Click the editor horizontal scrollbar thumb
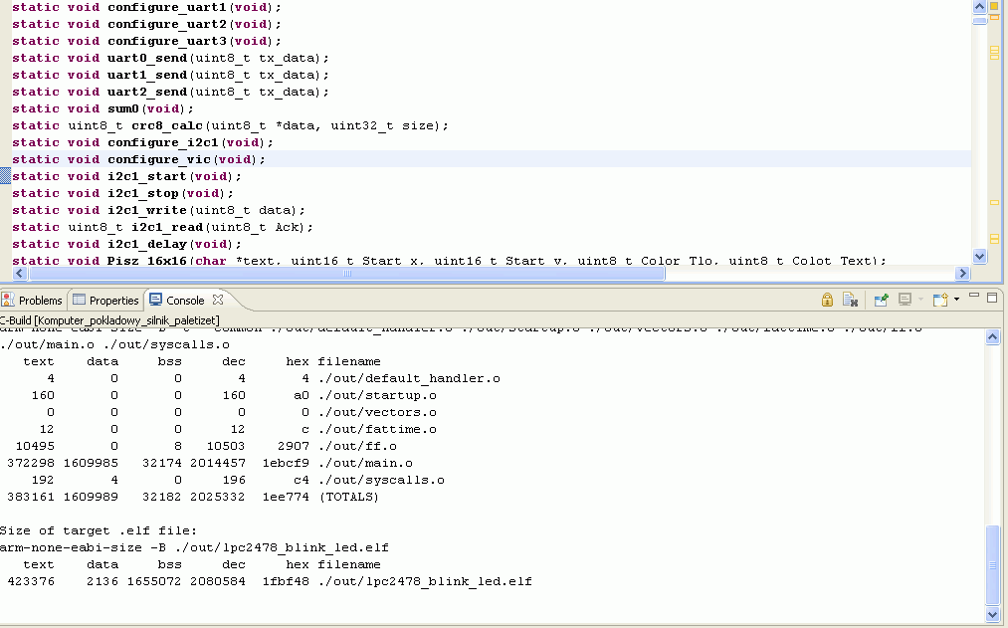 pyautogui.click(x=347, y=273)
